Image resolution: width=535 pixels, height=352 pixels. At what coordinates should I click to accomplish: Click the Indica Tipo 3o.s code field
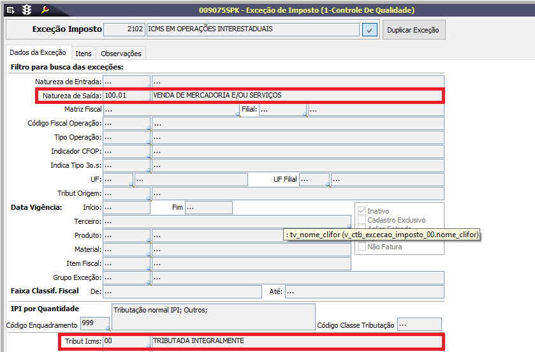pyautogui.click(x=126, y=165)
